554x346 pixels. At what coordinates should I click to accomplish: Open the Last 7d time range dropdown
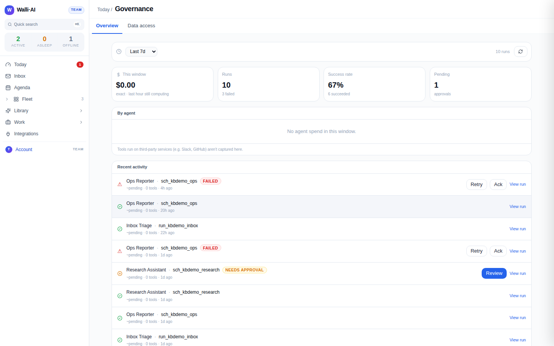(x=141, y=52)
